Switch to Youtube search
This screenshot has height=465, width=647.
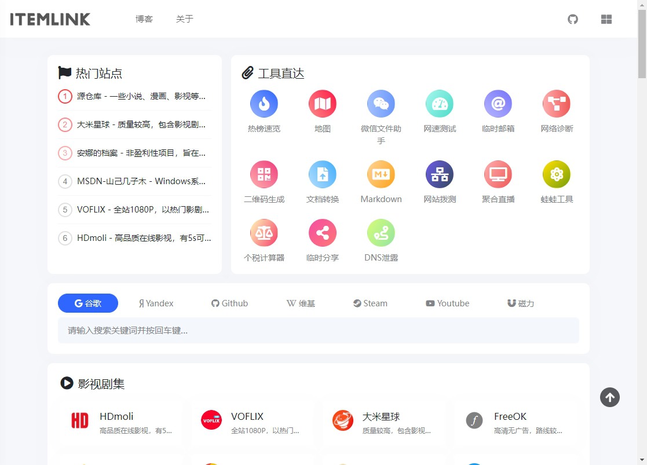pos(447,303)
